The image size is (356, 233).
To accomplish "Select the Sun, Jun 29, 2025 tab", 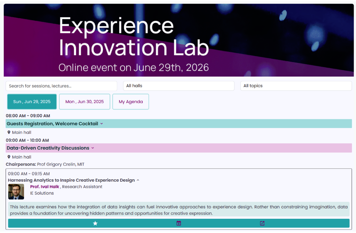I will click(32, 102).
